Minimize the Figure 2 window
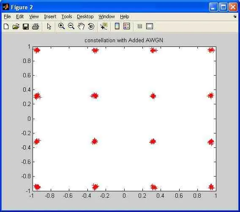The image size is (240, 212). [x=213, y=7]
